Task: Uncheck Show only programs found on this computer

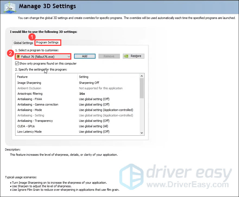Action: click(x=17, y=63)
